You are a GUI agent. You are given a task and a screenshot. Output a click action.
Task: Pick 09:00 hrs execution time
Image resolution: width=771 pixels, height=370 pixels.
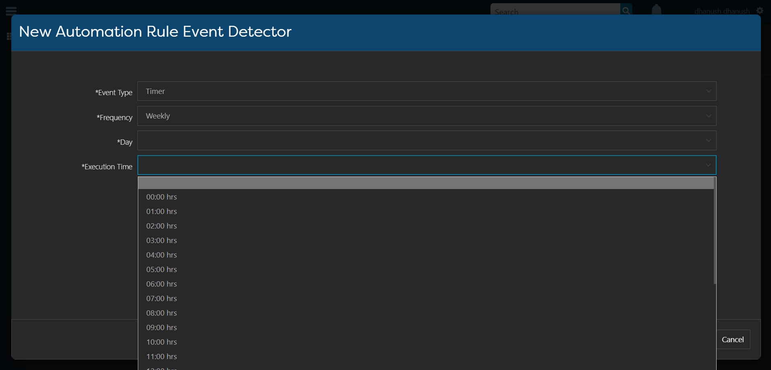pos(161,327)
